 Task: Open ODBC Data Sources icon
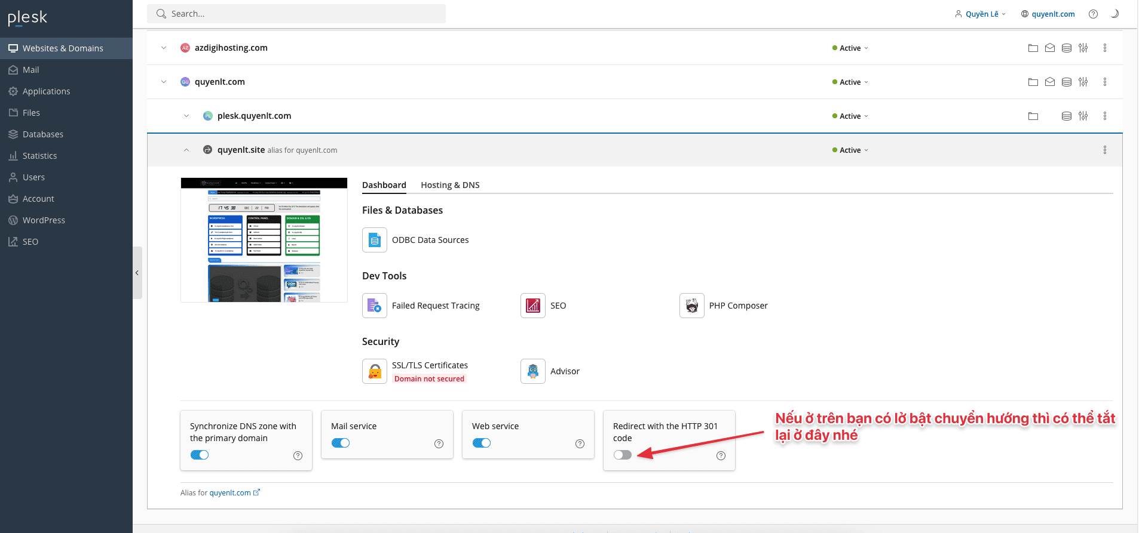click(x=375, y=240)
